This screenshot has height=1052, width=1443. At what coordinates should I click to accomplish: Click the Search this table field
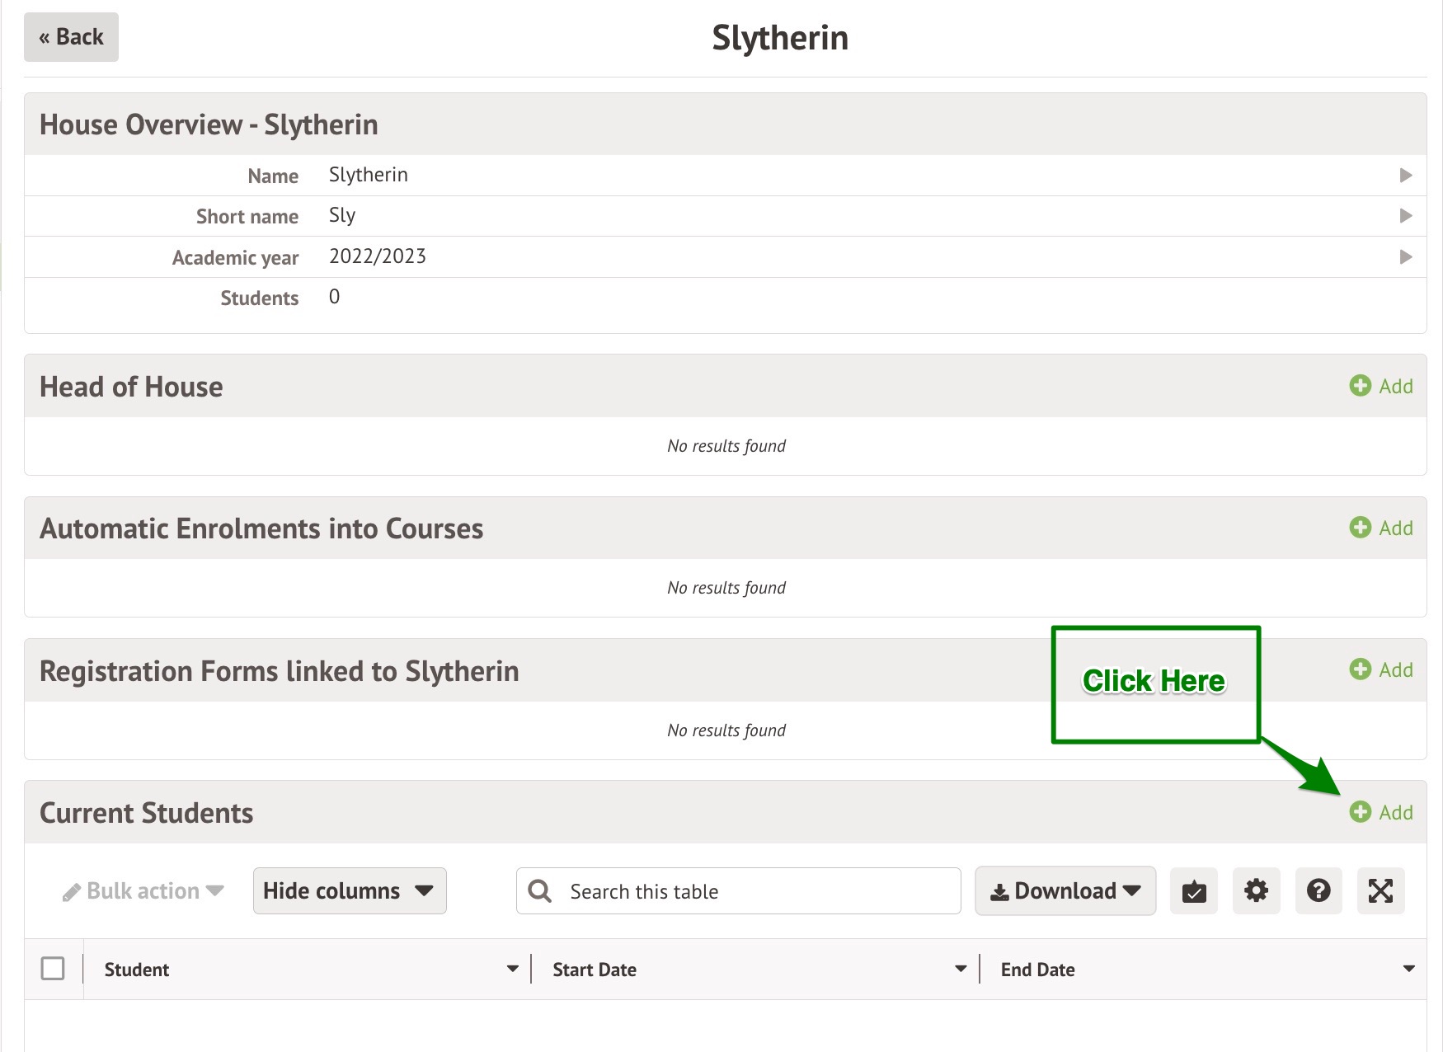tap(759, 891)
